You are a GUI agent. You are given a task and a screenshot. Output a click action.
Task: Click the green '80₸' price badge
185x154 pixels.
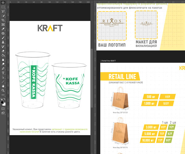tap(168, 140)
